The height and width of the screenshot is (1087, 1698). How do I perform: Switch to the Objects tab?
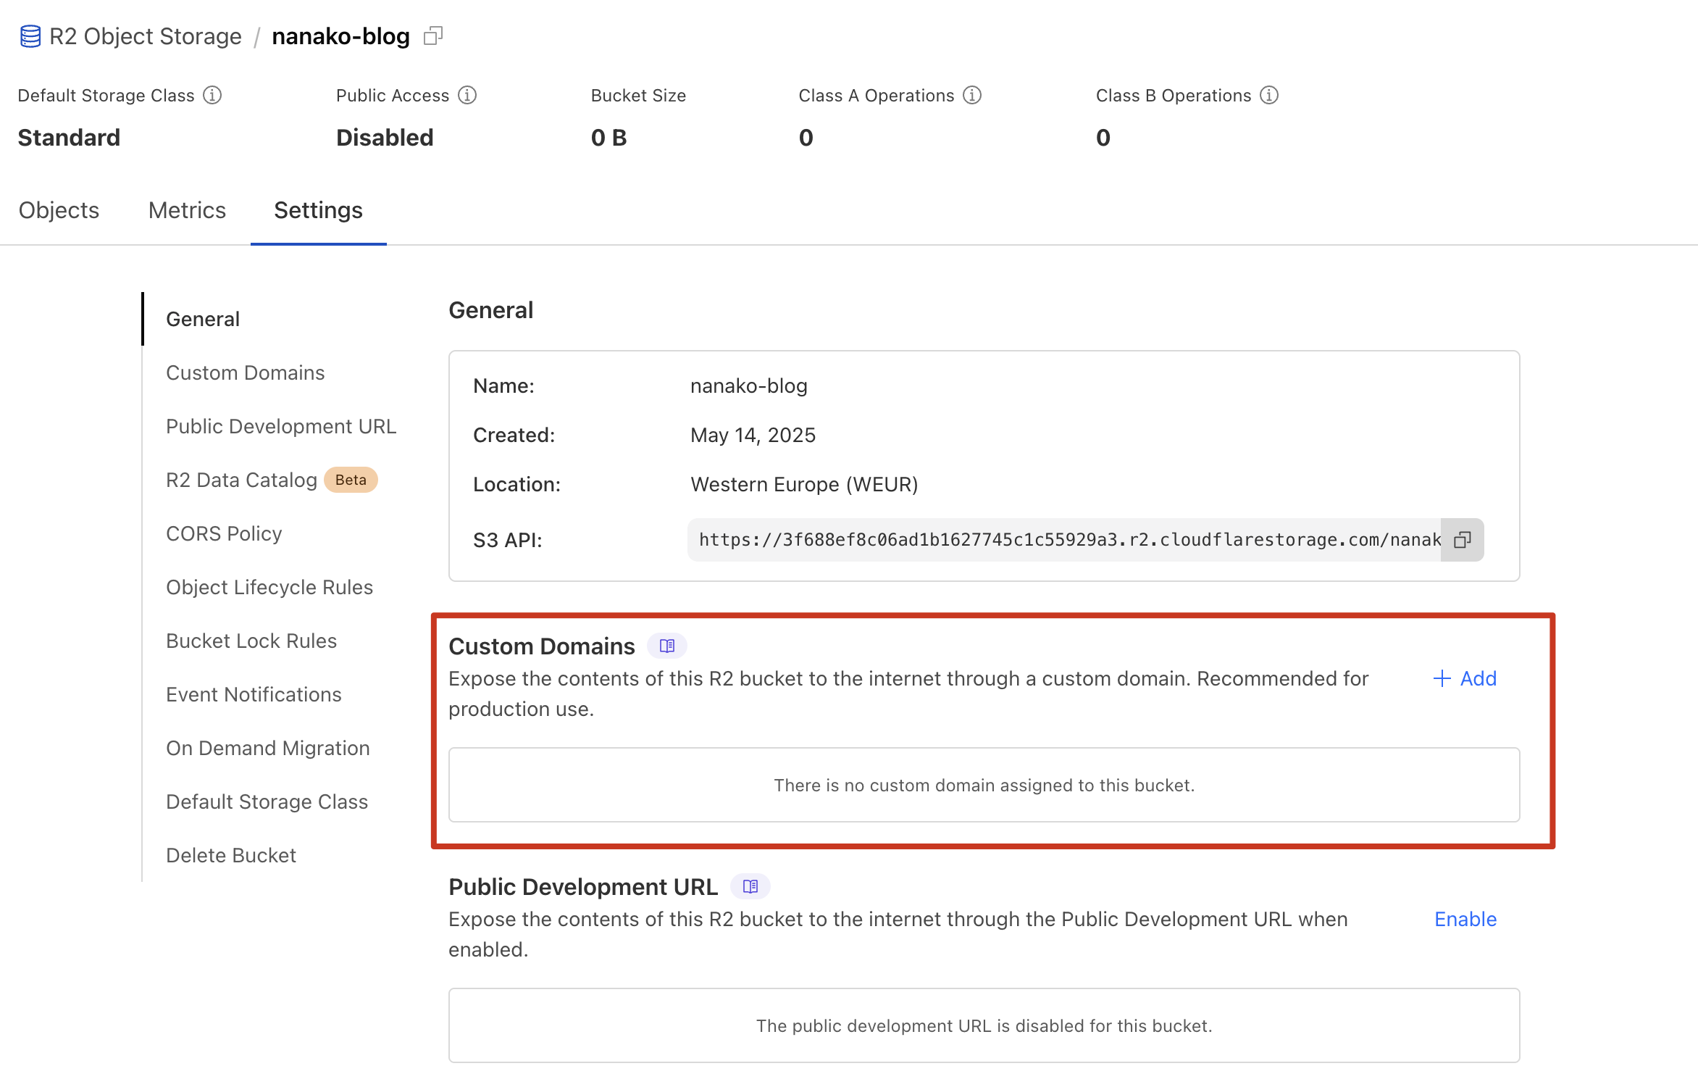click(59, 210)
